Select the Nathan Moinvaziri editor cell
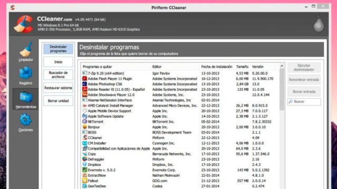The width and height of the screenshot is (337, 189). (166, 175)
